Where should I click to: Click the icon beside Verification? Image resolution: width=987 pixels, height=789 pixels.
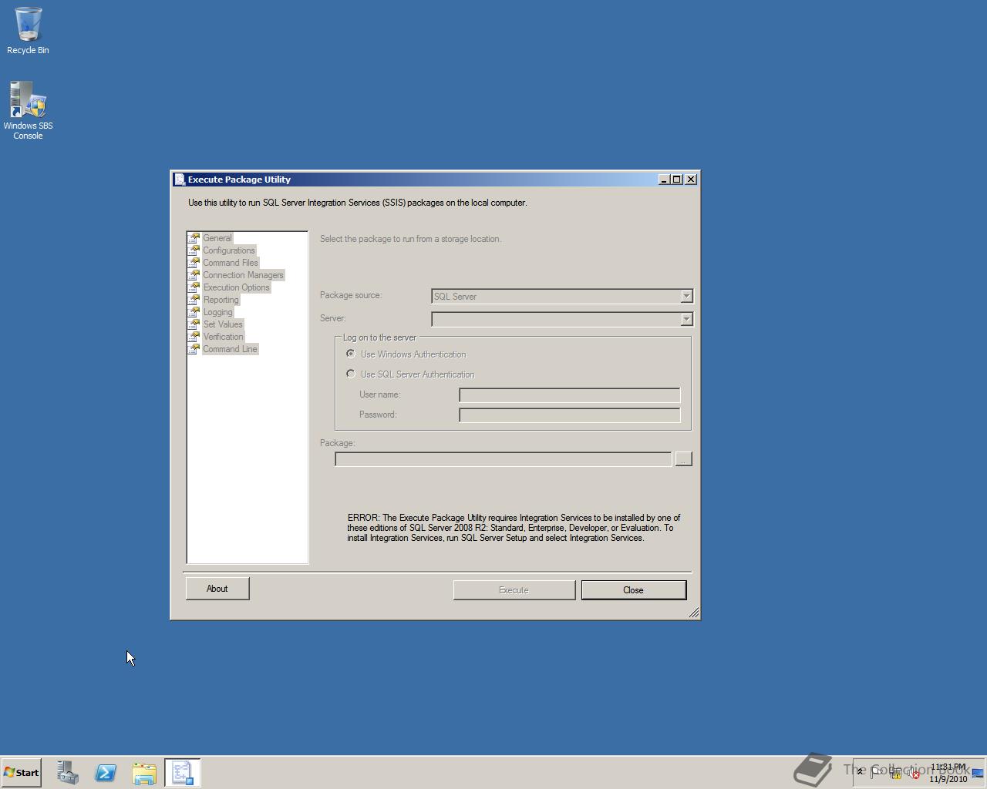(x=194, y=337)
